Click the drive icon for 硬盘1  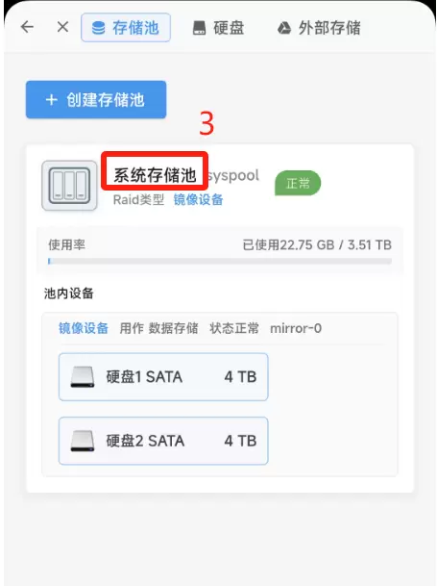click(83, 377)
